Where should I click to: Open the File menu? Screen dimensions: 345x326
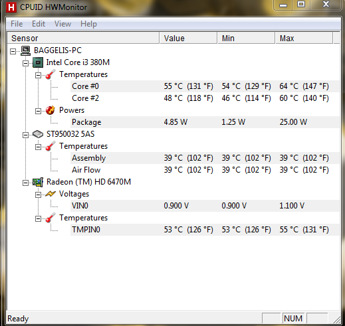pyautogui.click(x=17, y=24)
